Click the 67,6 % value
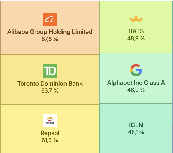 tap(50, 39)
